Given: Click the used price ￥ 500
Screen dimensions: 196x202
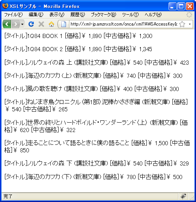Looking at the screenshot, I should coord(175,177).
